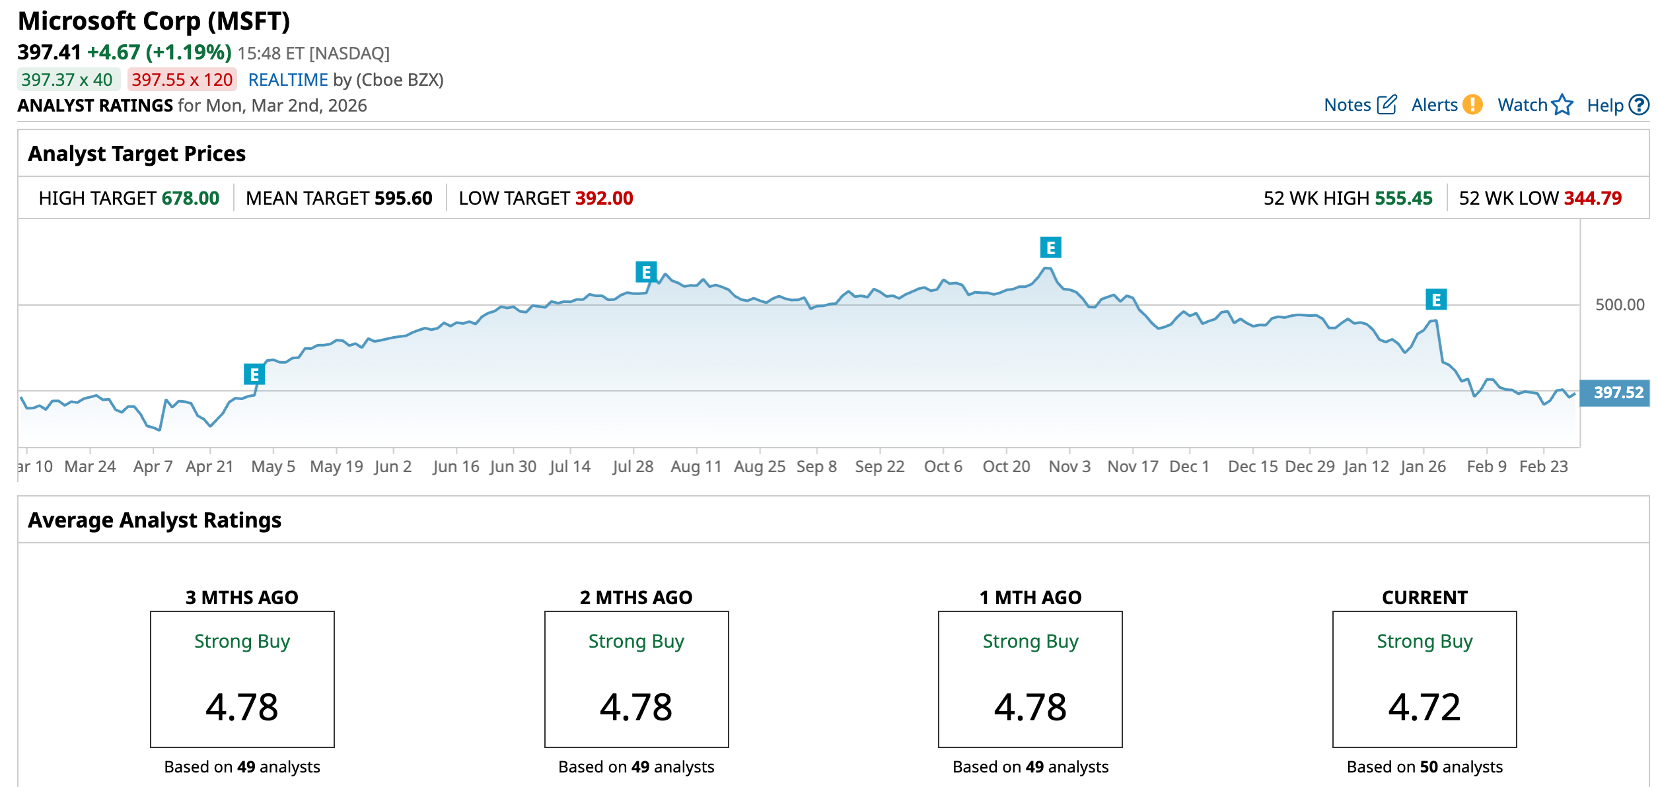Click the Help link text
Image resolution: width=1658 pixels, height=787 pixels.
[1604, 106]
